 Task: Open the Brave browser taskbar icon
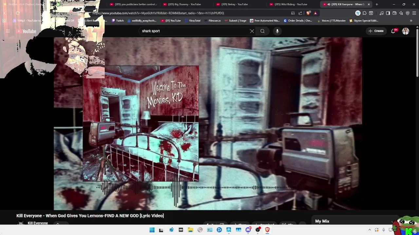click(267, 230)
